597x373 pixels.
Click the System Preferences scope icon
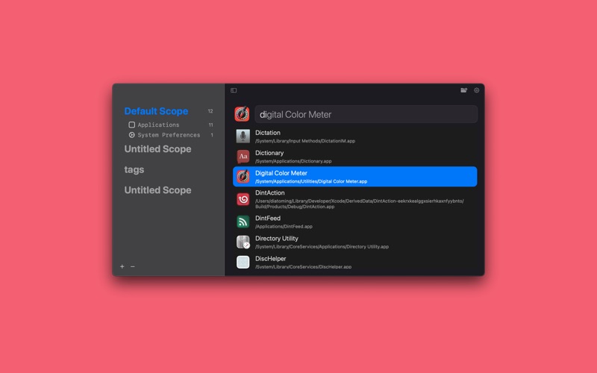click(132, 135)
